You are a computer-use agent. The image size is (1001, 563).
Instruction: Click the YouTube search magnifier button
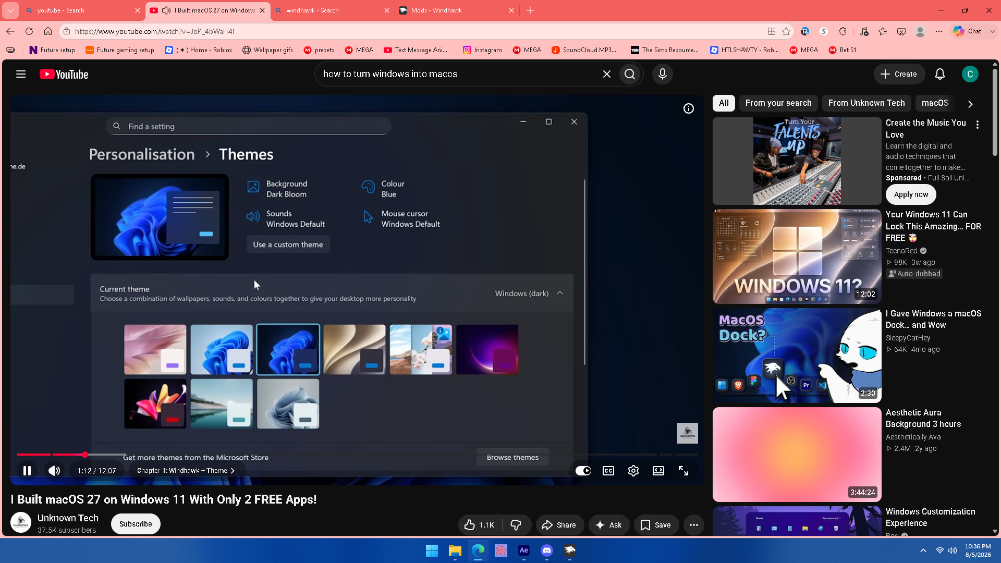tap(630, 74)
